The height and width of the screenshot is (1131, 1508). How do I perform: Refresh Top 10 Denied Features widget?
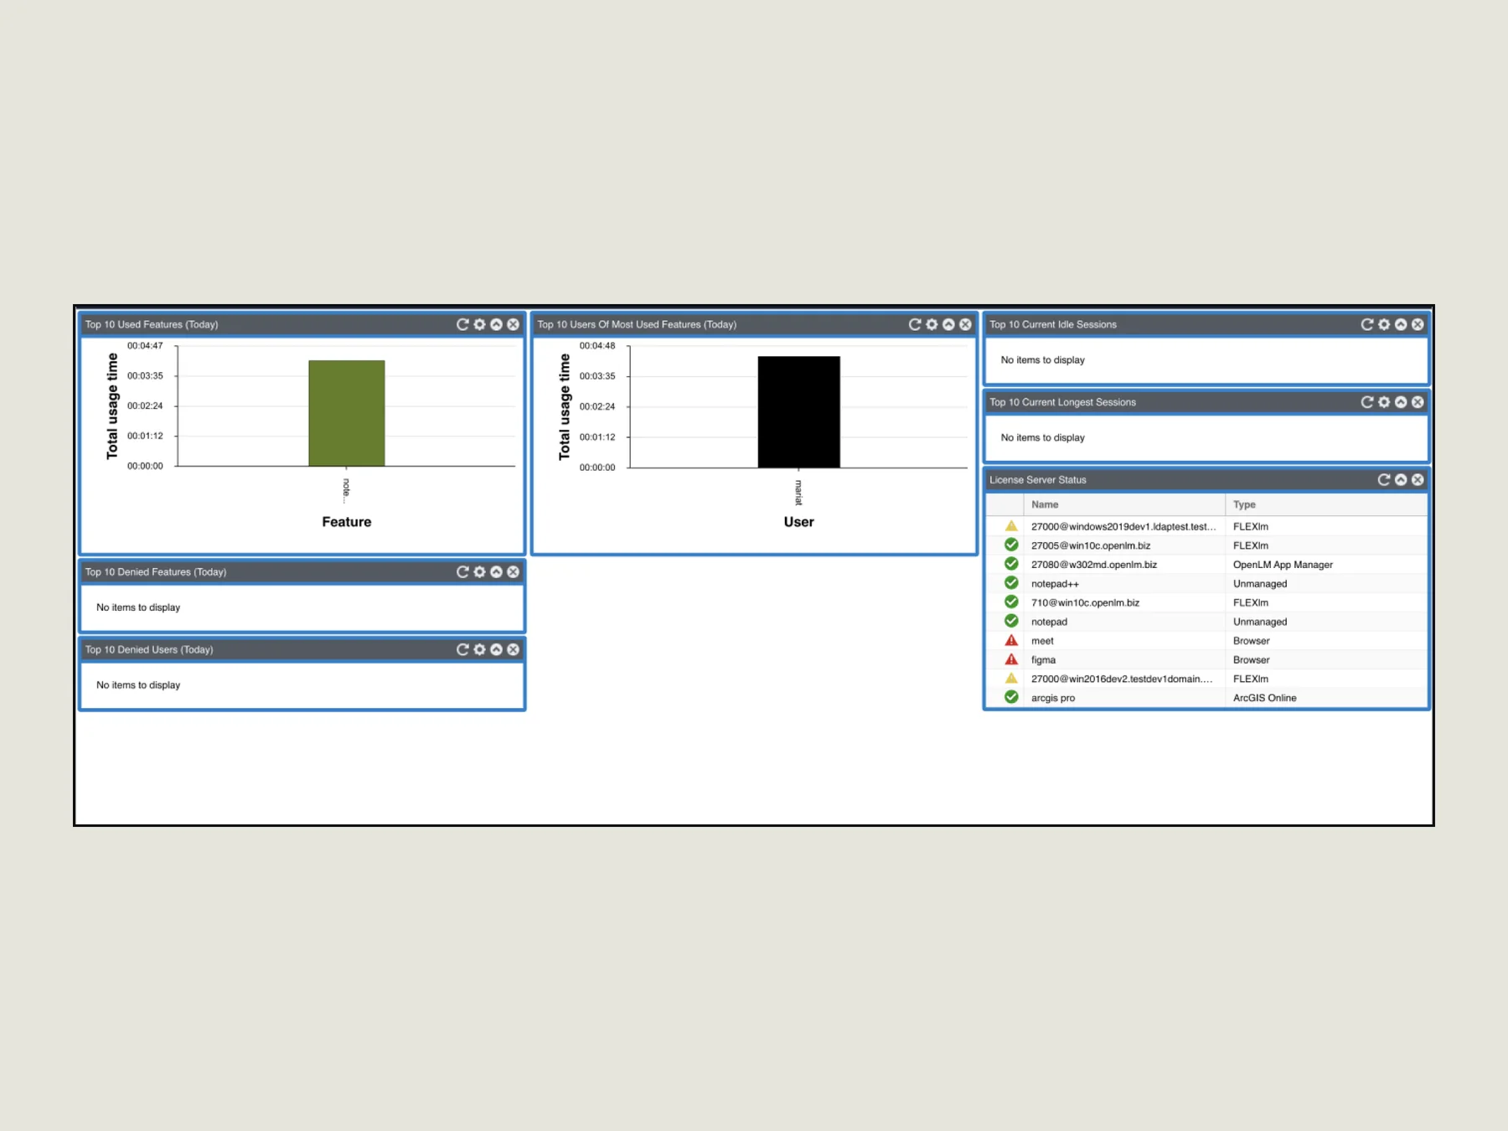point(462,572)
